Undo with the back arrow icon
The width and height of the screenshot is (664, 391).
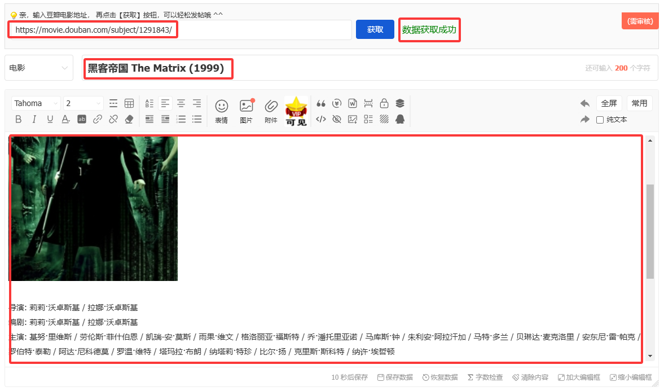coord(585,103)
